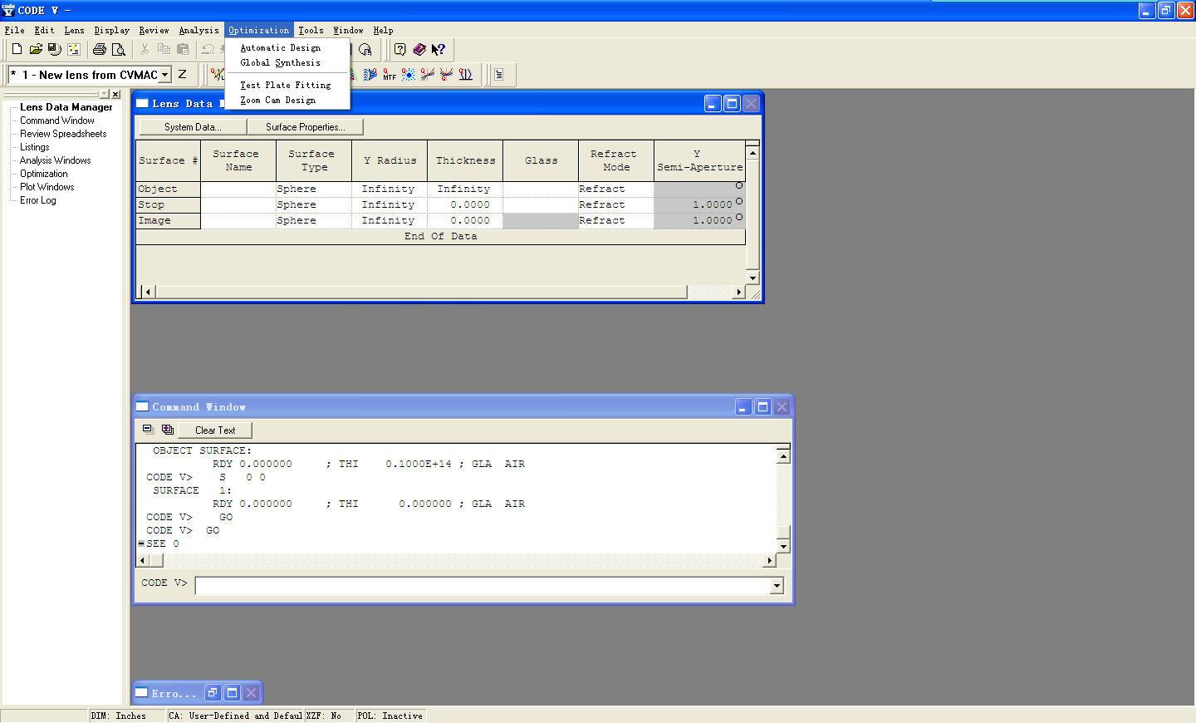1196x723 pixels.
Task: Collapse the SEE 0 output line
Action: pos(141,543)
